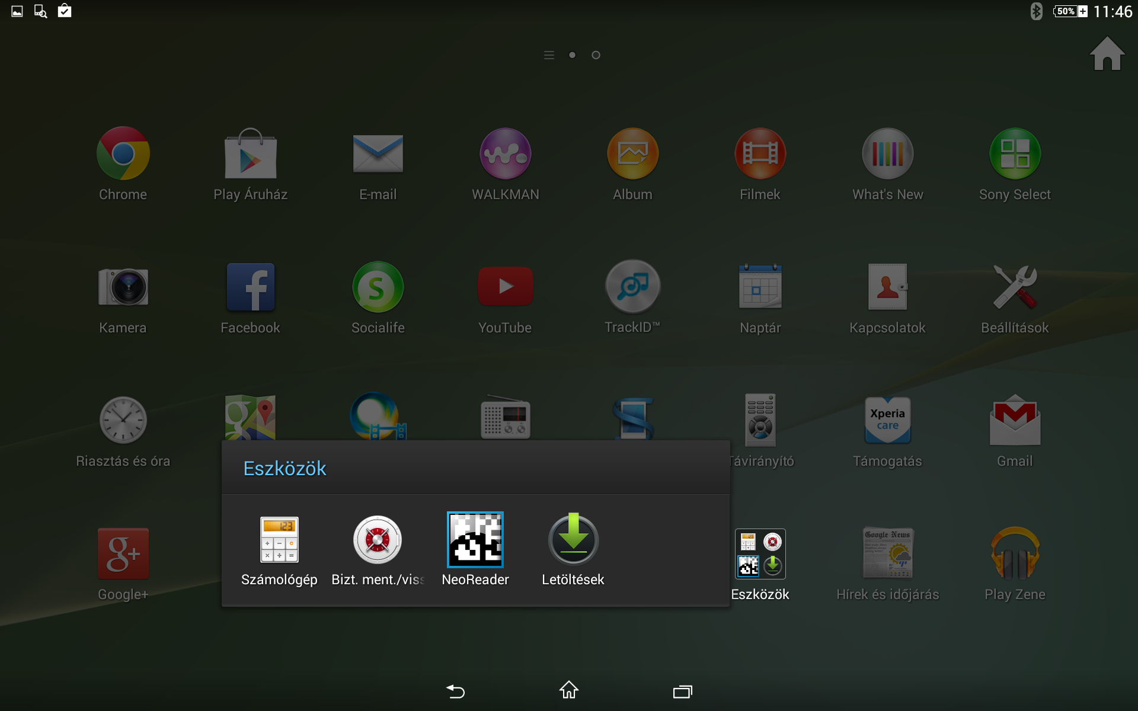Open the recent apps button
The height and width of the screenshot is (711, 1138).
coord(683,691)
